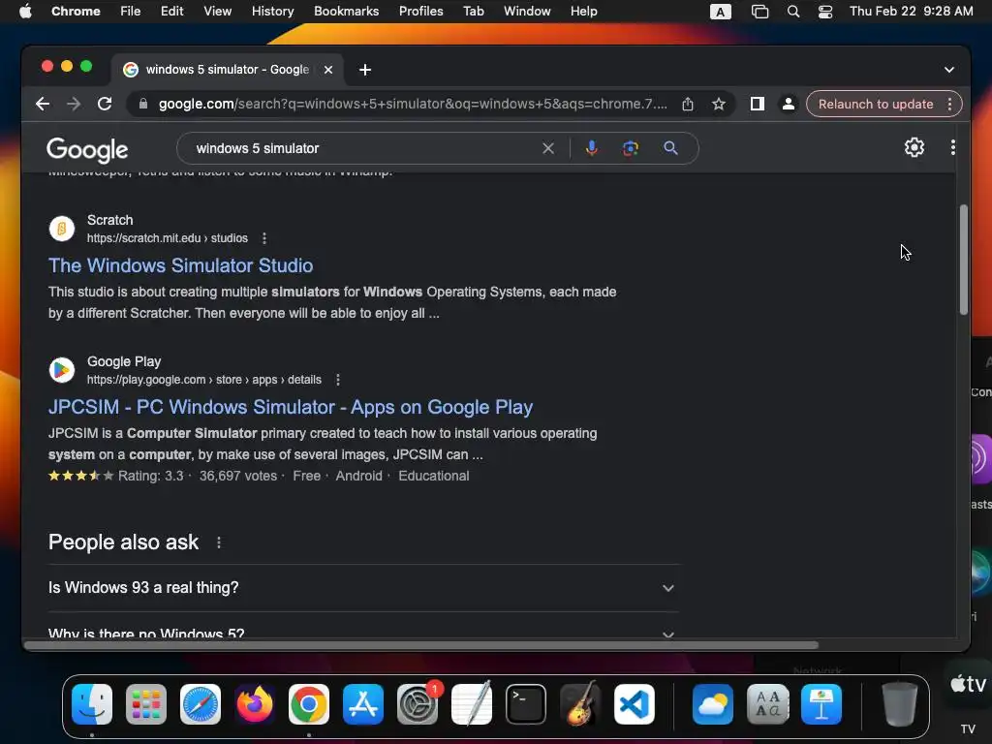Open TextEdit from the Dock
Viewport: 992px width, 744px height.
472,704
